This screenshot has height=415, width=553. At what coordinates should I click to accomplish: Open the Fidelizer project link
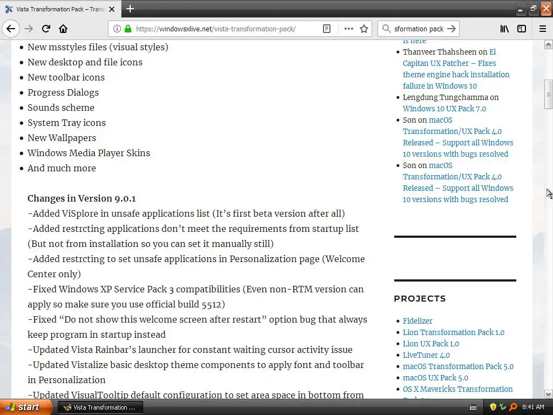(x=417, y=321)
